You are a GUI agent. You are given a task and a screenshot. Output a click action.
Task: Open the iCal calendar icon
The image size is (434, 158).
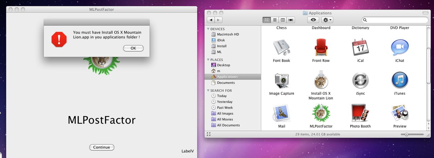(x=360, y=47)
